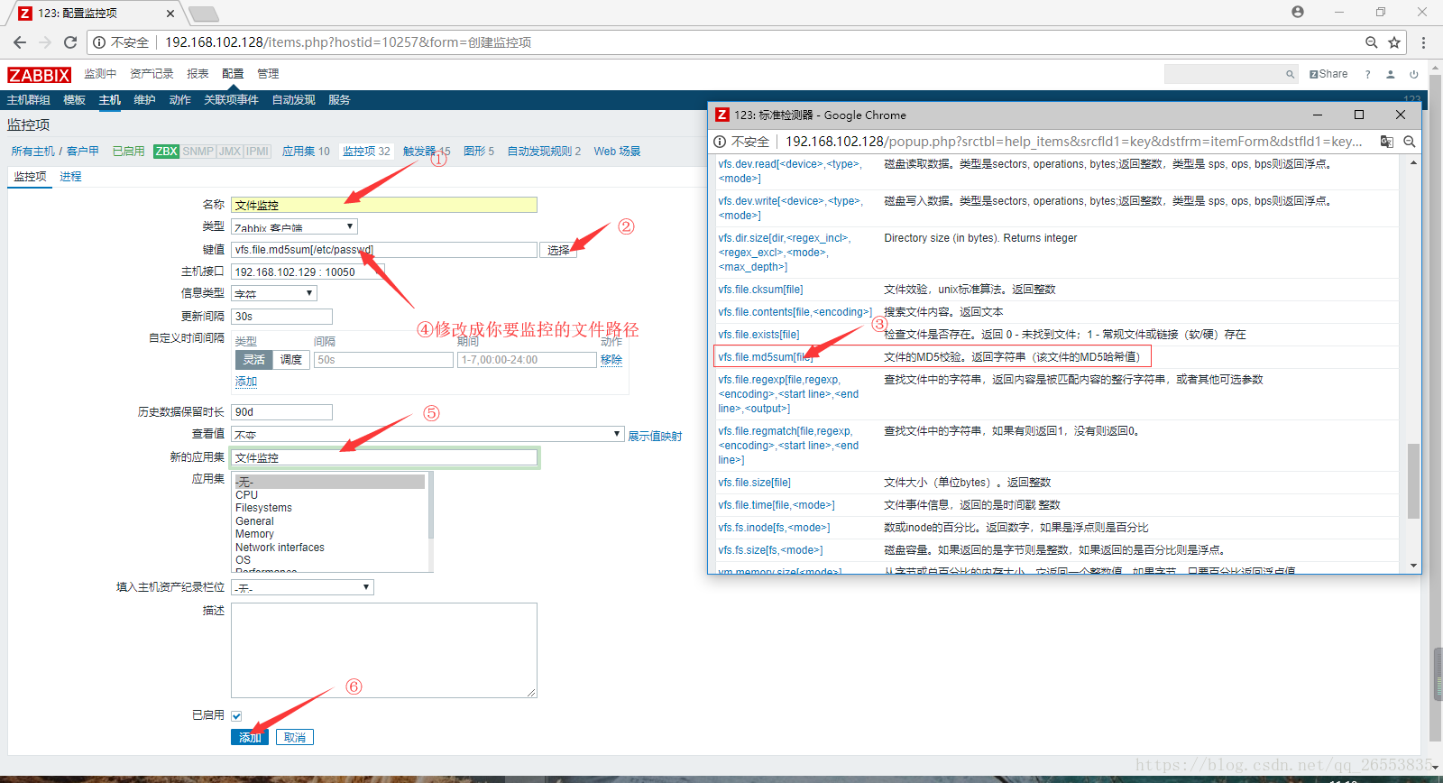Select vfs.file.md5sum[file] key in popup

tap(765, 357)
